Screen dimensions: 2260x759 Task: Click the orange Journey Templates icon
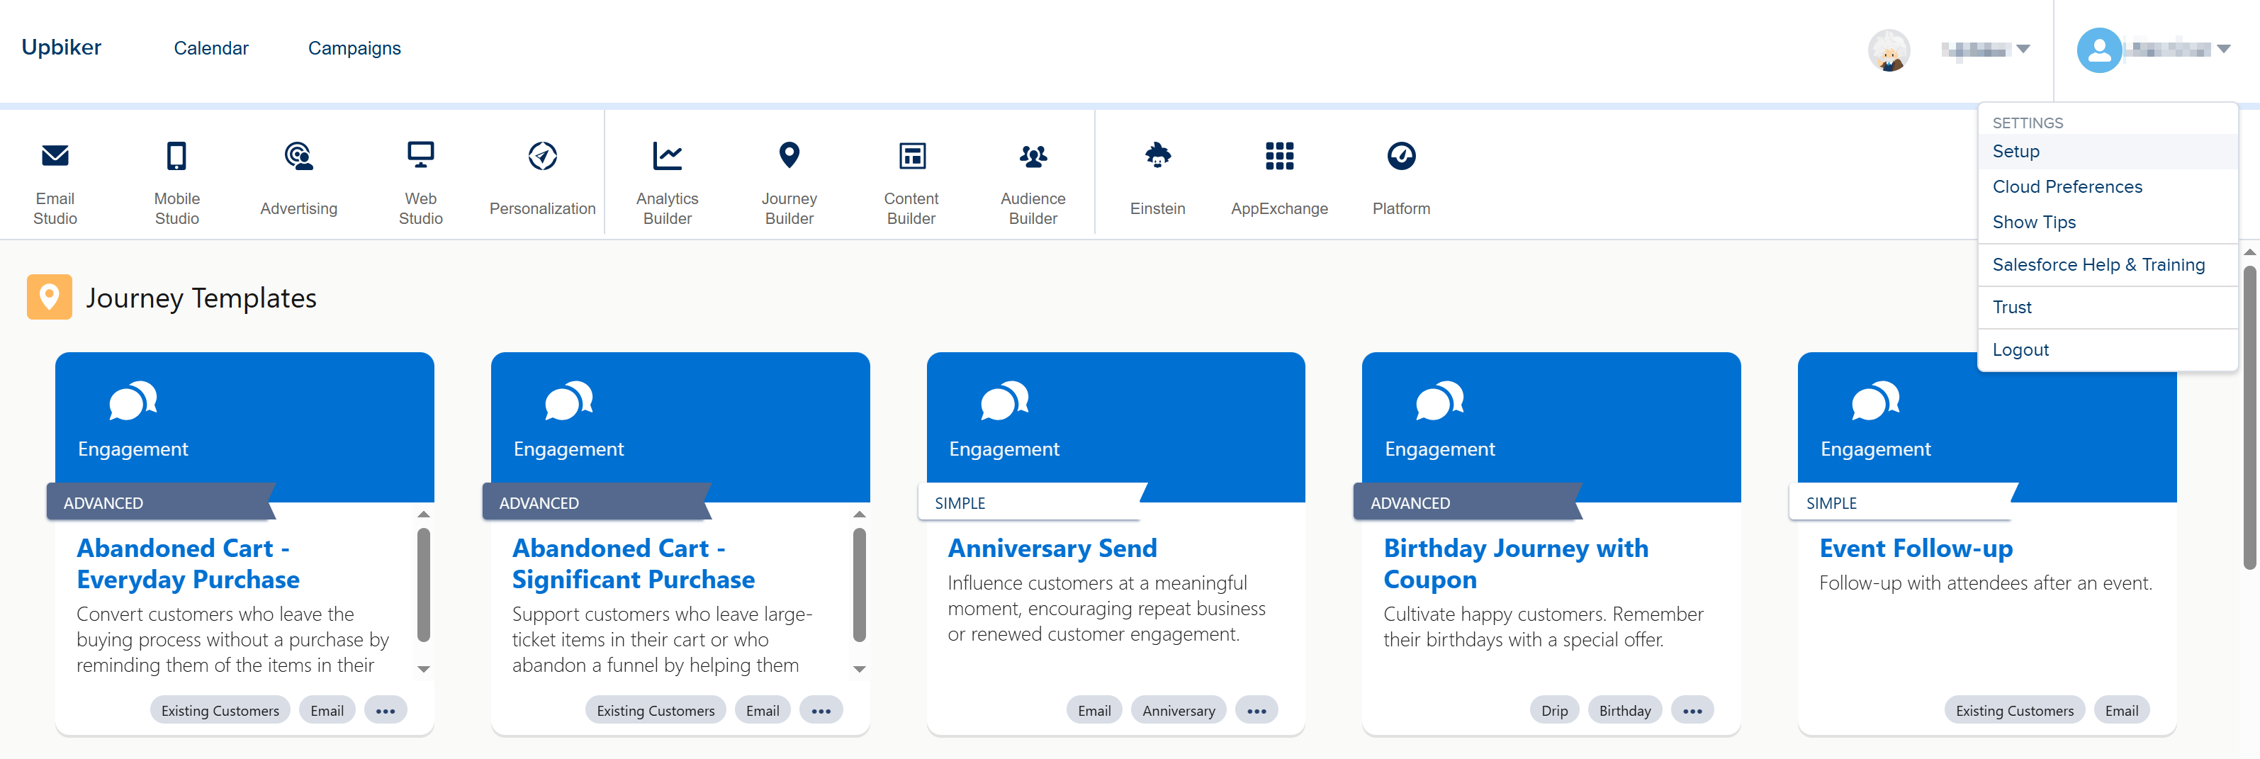pyautogui.click(x=49, y=296)
